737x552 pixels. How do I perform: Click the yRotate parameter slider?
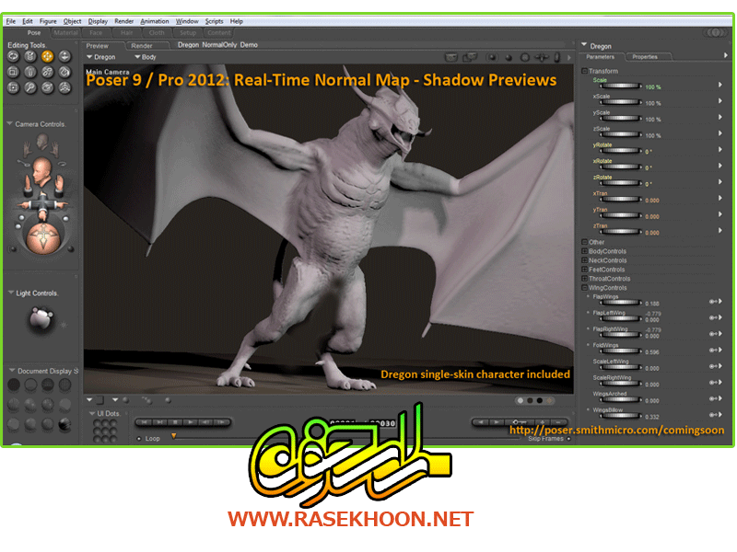(620, 151)
